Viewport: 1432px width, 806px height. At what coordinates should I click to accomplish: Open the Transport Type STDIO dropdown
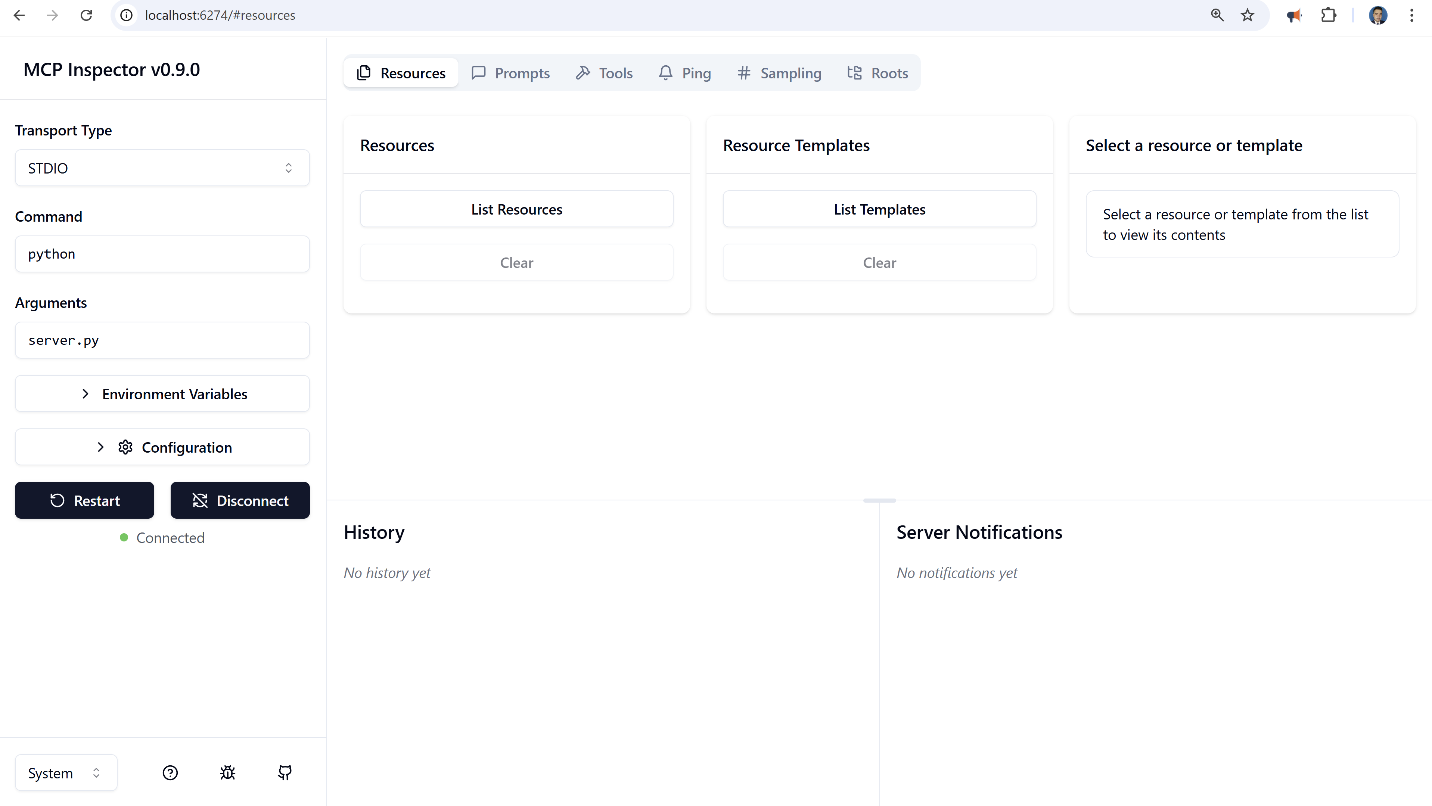[162, 168]
